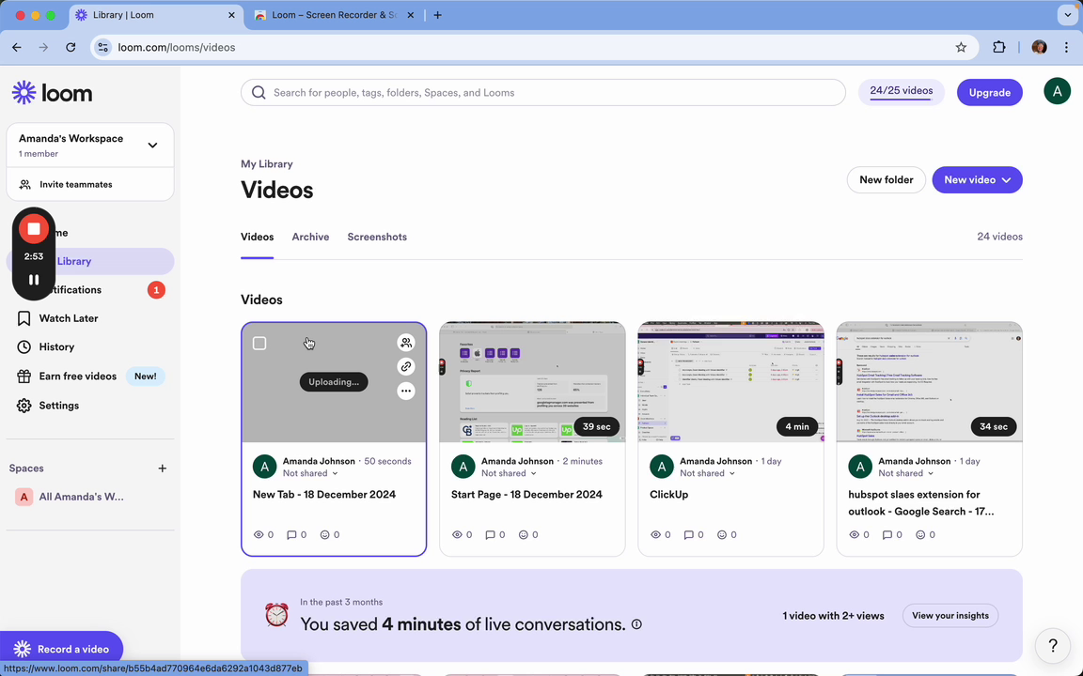Open the help question mark button
The image size is (1083, 676).
click(x=1053, y=646)
